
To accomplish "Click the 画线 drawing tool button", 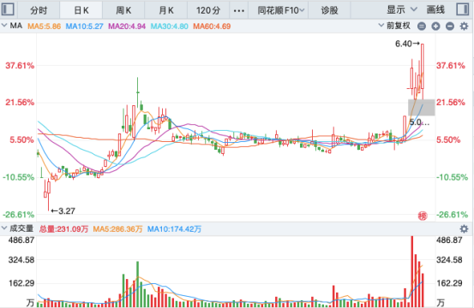I will coord(435,10).
